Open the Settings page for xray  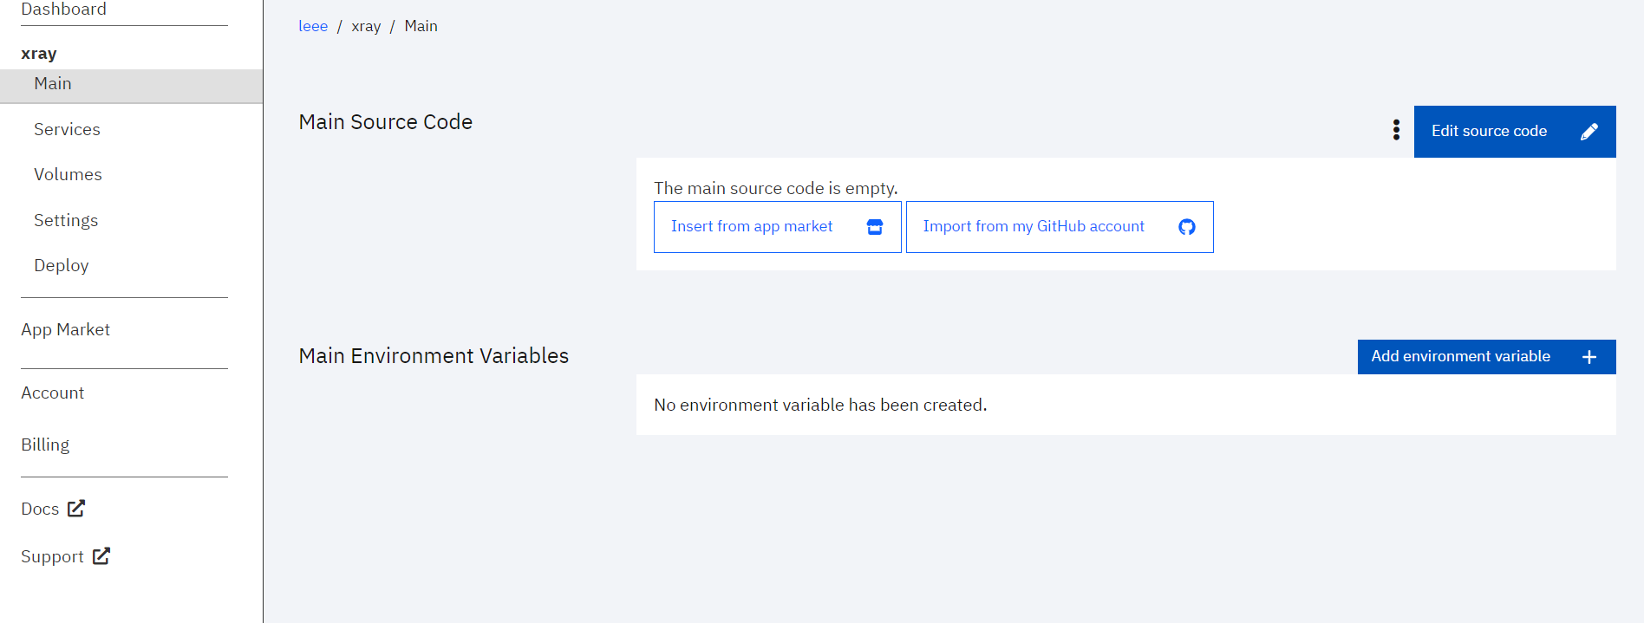point(66,220)
